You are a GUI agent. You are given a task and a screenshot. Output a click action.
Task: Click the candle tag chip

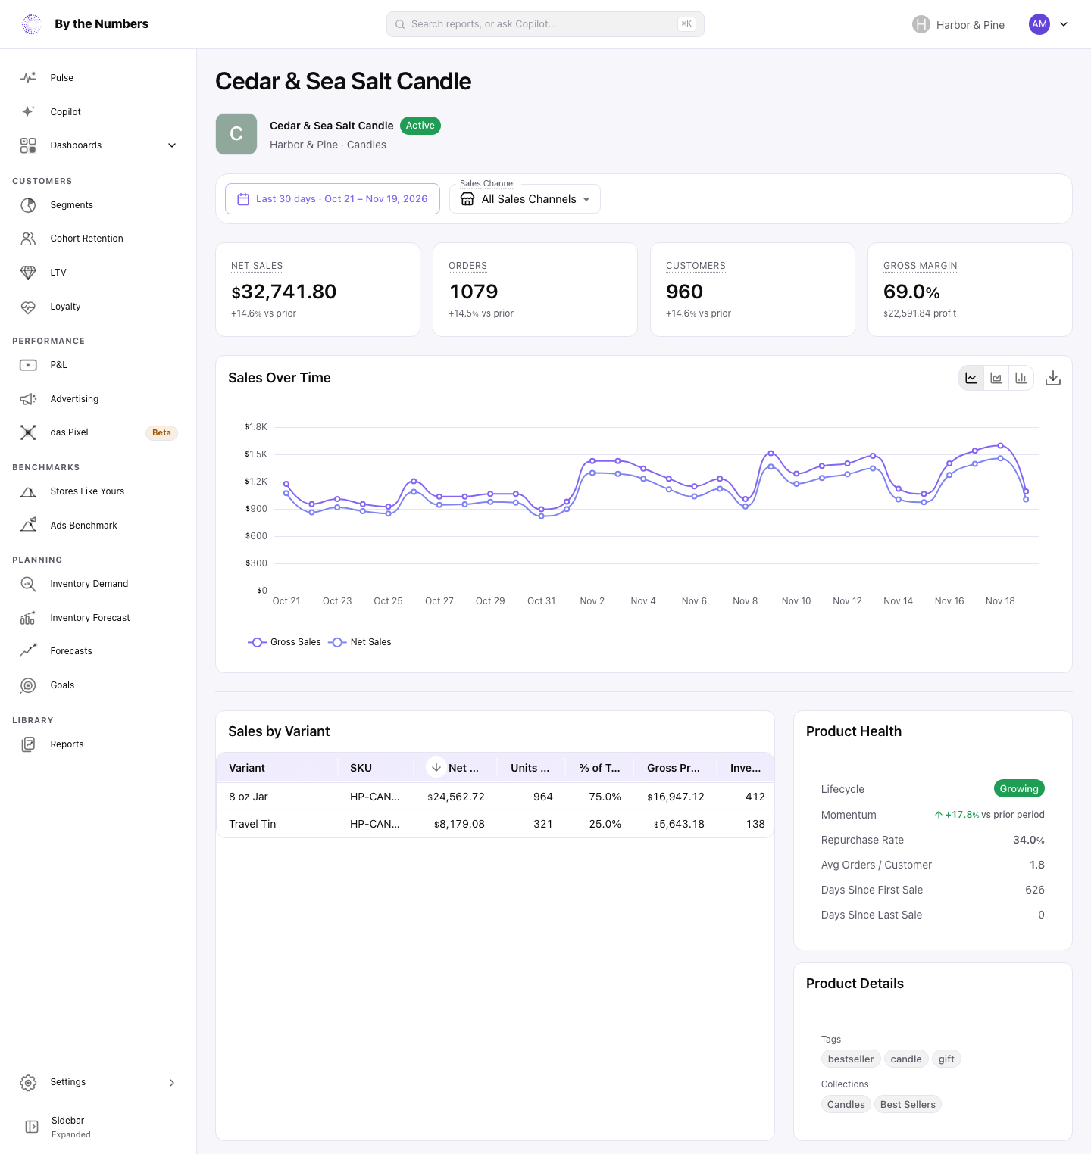coord(906,1059)
